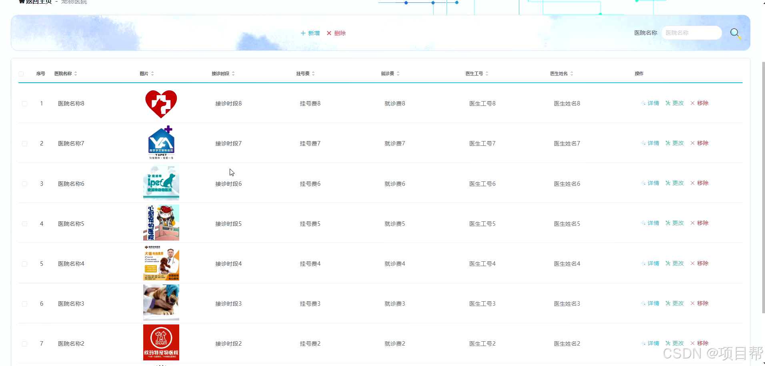Click the page vertical scrollbar
This screenshot has width=765, height=366.
(763, 188)
